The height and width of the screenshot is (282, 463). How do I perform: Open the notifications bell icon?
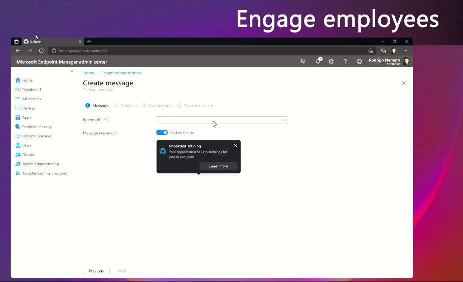[x=319, y=61]
